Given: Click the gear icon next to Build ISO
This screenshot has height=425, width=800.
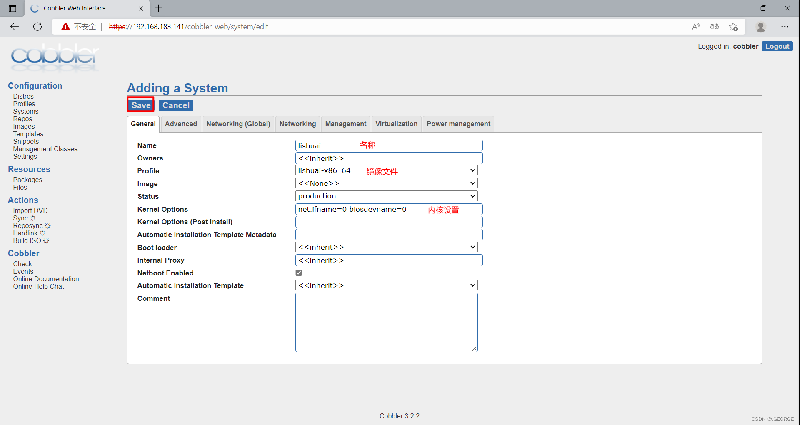Looking at the screenshot, I should tap(46, 241).
